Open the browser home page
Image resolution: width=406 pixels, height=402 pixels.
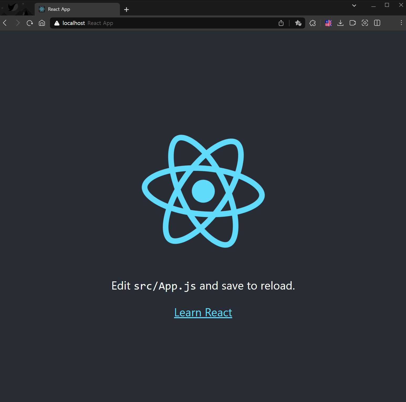coord(42,23)
